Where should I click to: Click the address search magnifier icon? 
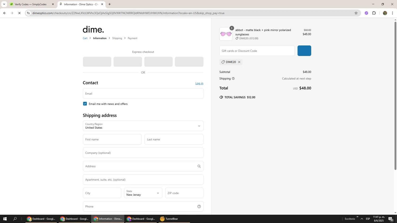click(199, 166)
